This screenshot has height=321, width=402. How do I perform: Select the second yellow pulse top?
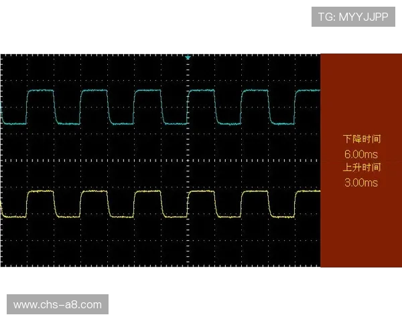click(94, 192)
